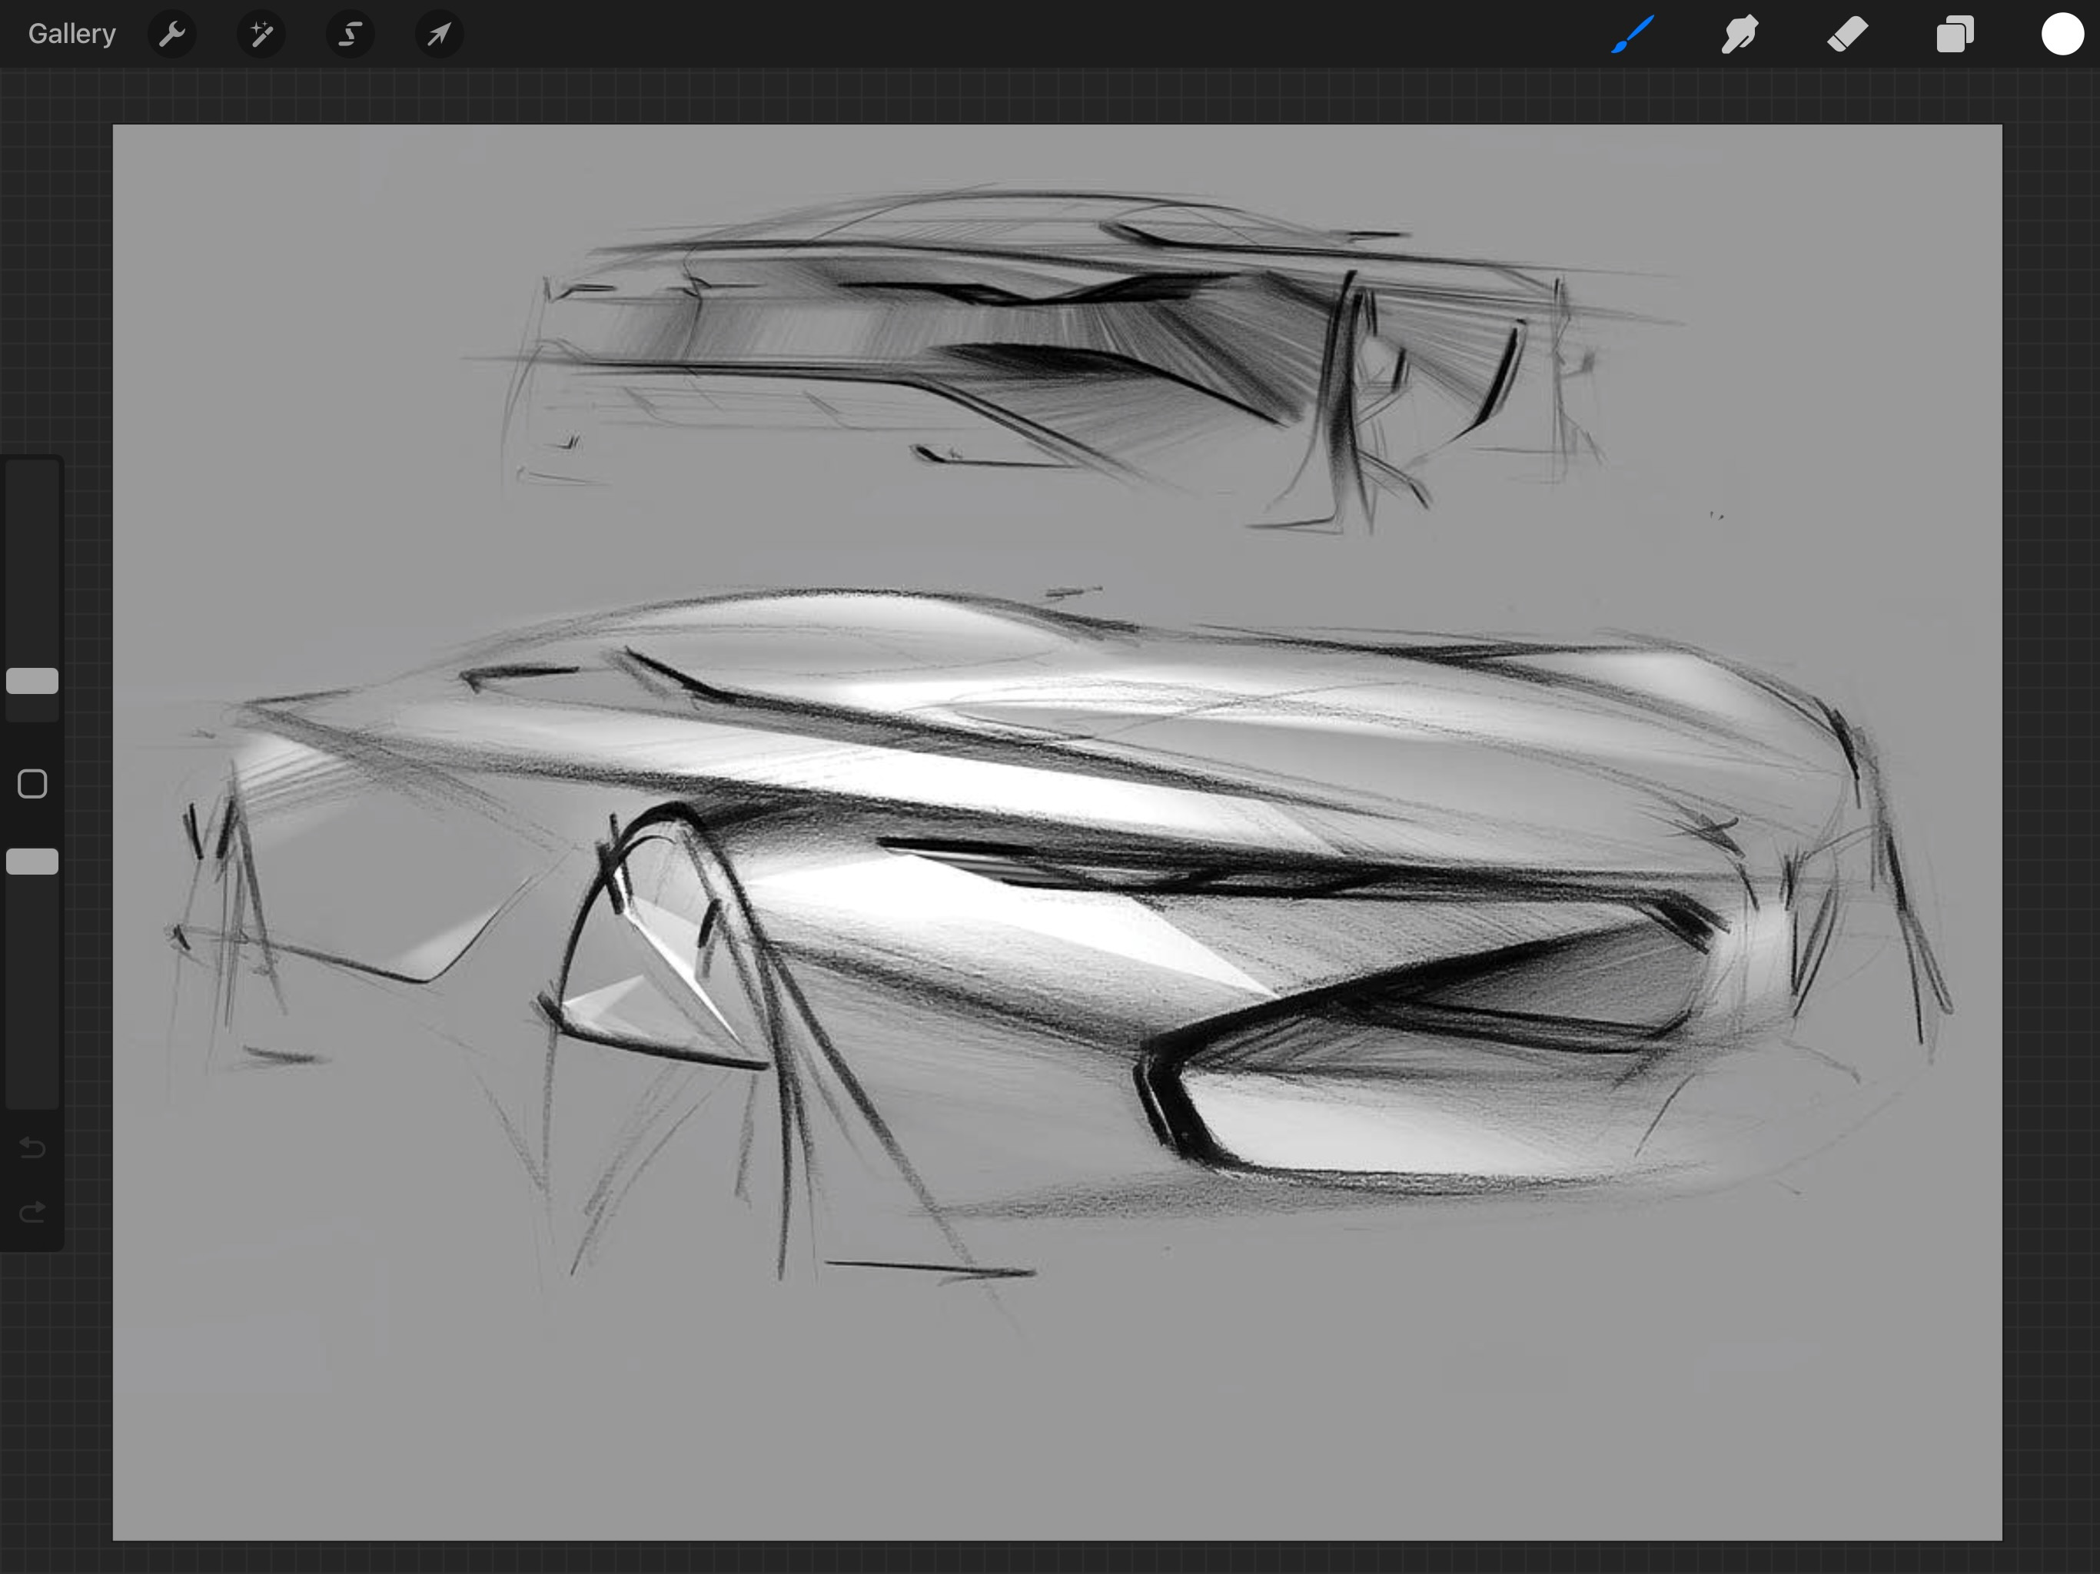Return to the Gallery
Screen dimensions: 2100x1574
pyautogui.click(x=71, y=34)
